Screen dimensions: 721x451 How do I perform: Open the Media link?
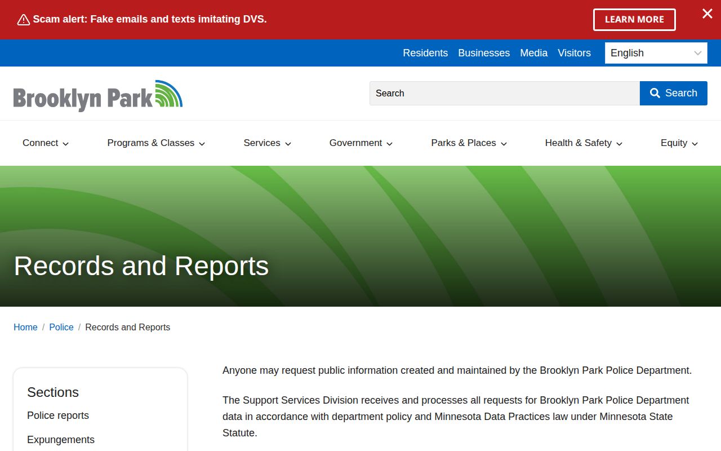[534, 53]
